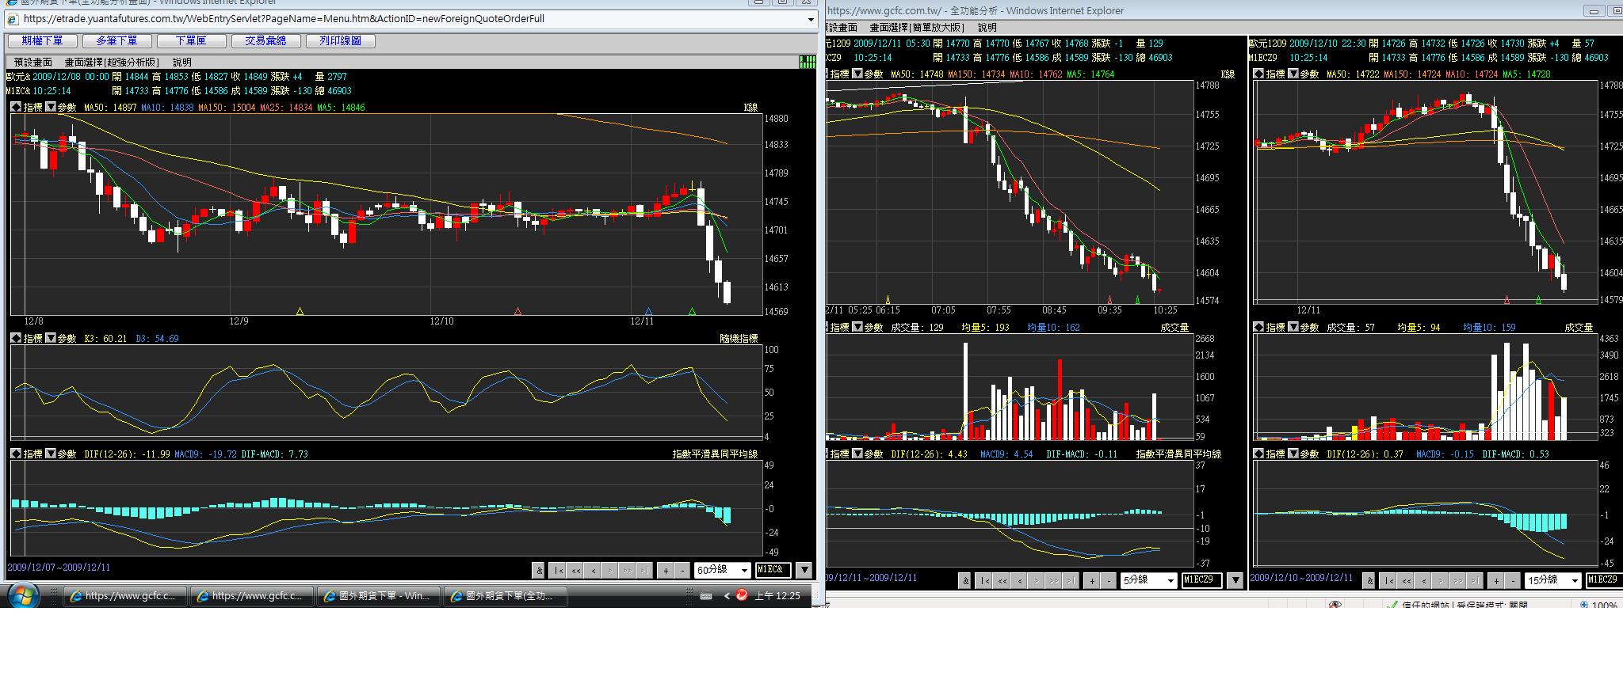Click the 列印線圖 print chart button
Screen dimensions: 1623x676
tap(340, 41)
